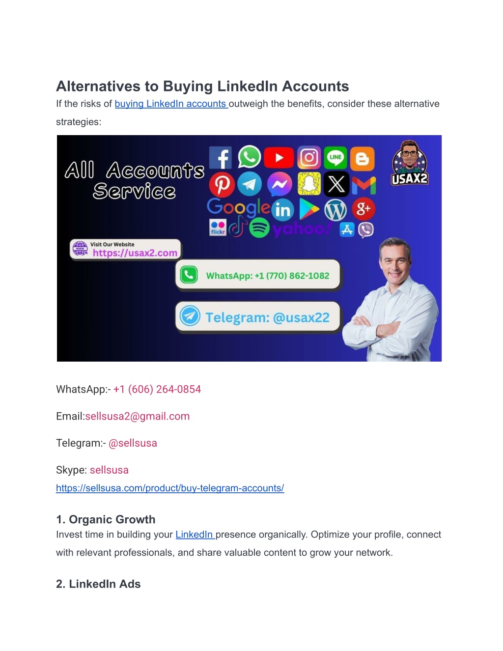Open the 'buying LinkedIn accounts' link
503x651 pixels.
171,104
